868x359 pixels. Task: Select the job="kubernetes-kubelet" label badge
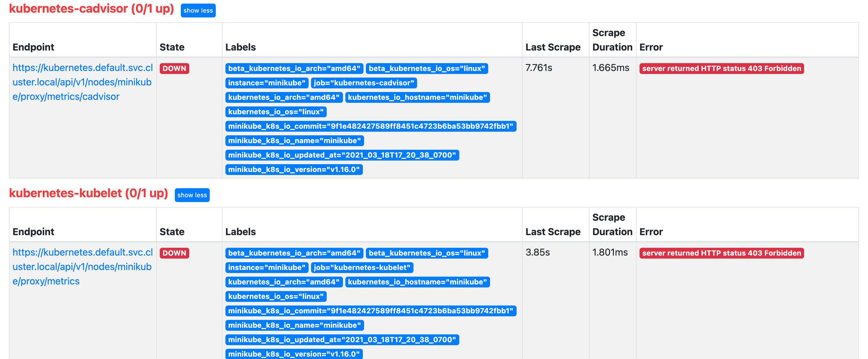click(363, 268)
